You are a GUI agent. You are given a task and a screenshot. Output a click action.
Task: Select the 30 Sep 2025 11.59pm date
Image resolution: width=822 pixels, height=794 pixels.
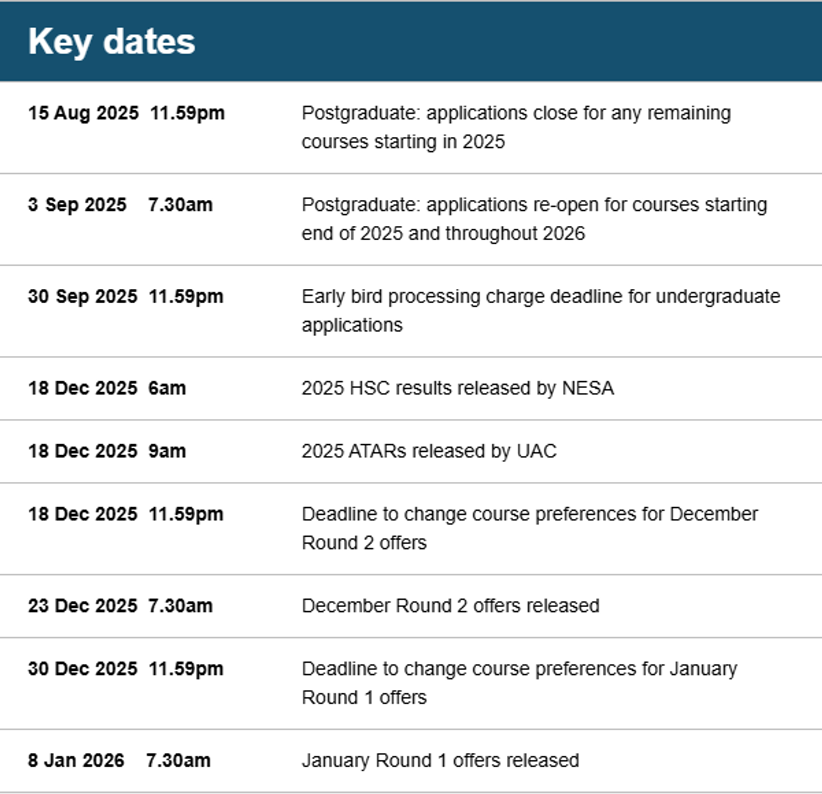coord(125,296)
